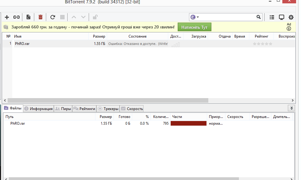The height and width of the screenshot is (180, 301).
Task: Sort by Время column header
Action: pyautogui.click(x=241, y=36)
